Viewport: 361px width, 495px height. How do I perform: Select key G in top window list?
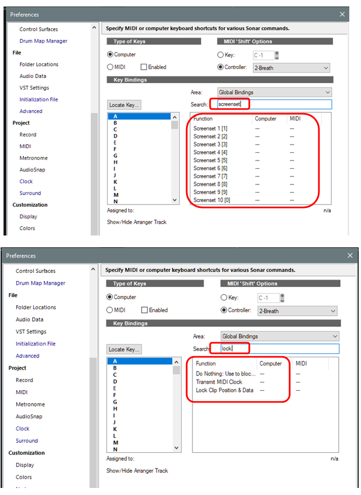[x=139, y=156]
